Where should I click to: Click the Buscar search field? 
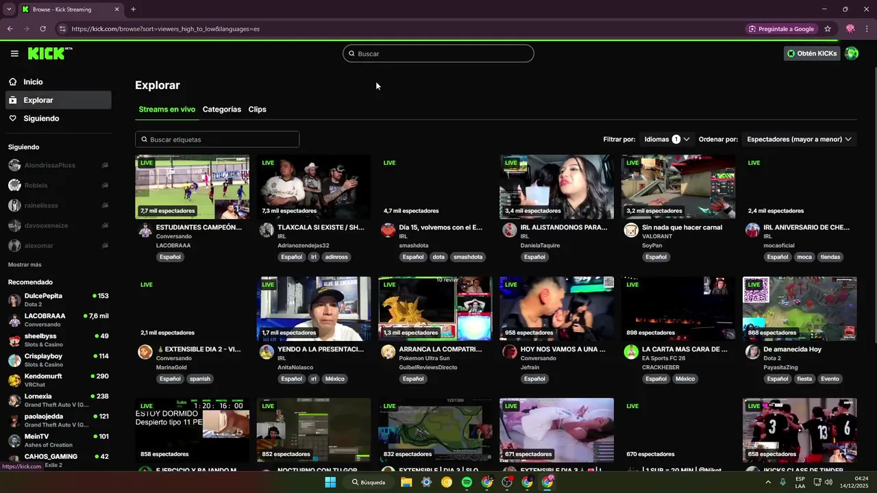[438, 53]
